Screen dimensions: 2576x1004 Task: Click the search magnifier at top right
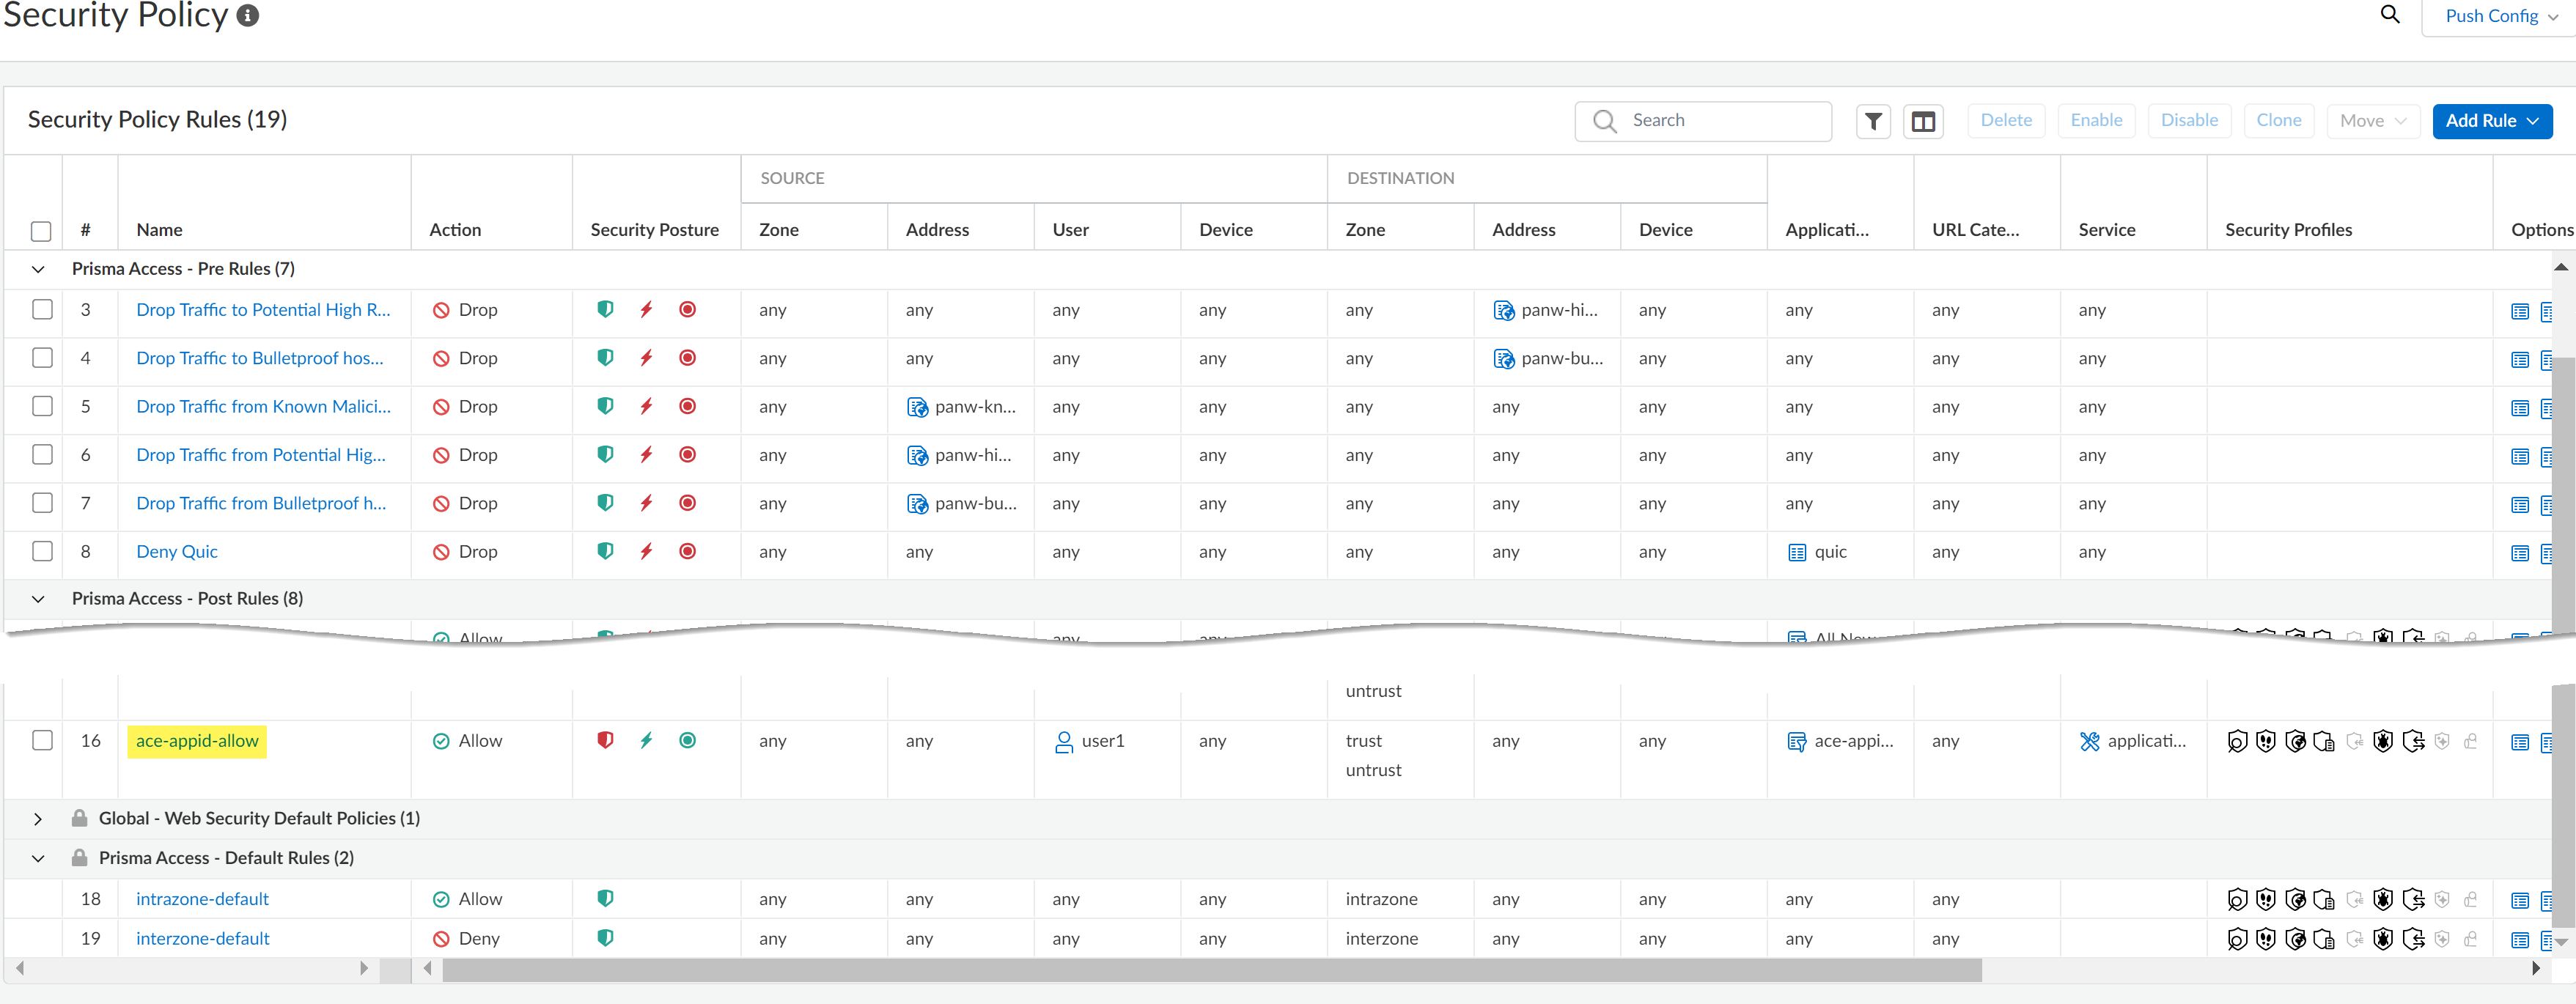(x=2390, y=14)
